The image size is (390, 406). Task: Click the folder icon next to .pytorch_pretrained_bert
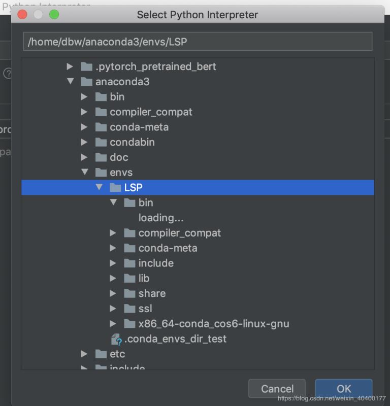click(87, 66)
